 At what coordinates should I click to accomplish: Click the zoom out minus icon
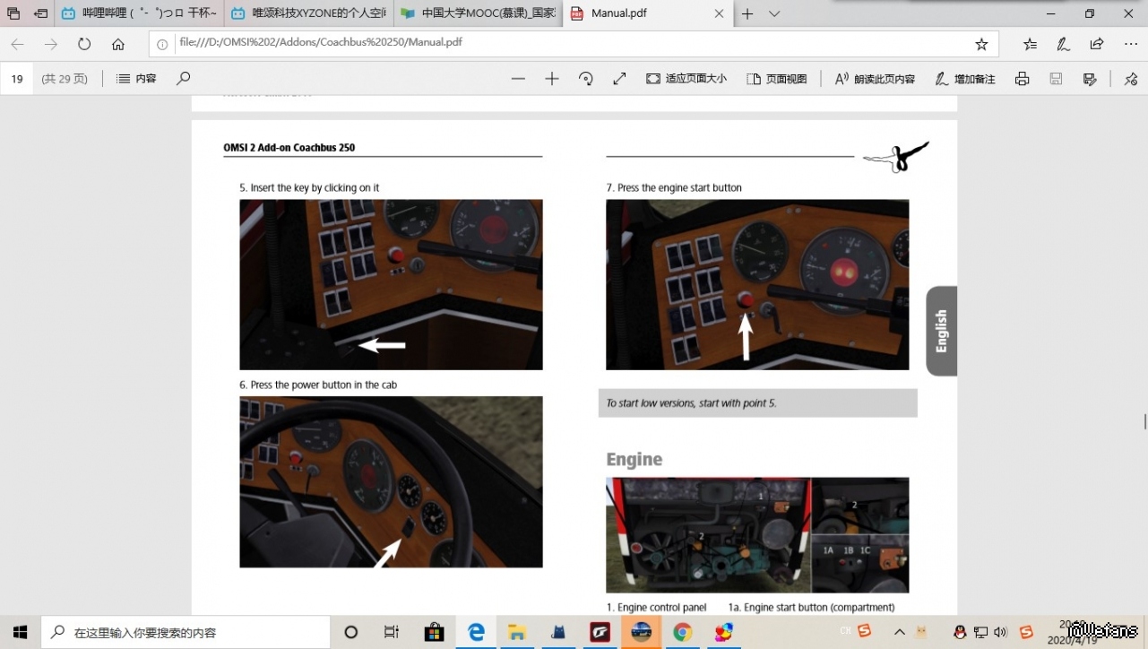coord(518,79)
